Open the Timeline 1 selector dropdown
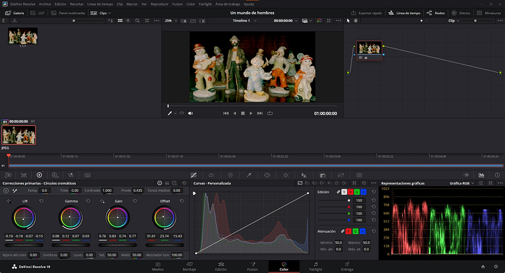505x273 pixels. click(x=244, y=20)
